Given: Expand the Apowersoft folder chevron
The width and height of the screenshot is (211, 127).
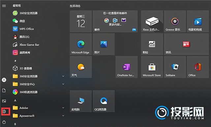Looking at the screenshot, I should tap(63, 116).
